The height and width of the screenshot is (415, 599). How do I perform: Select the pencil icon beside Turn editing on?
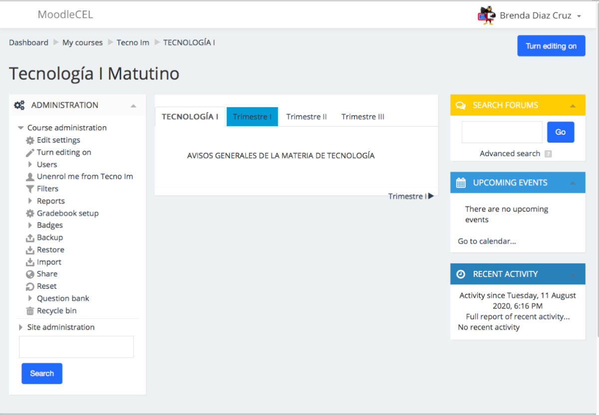click(x=30, y=152)
